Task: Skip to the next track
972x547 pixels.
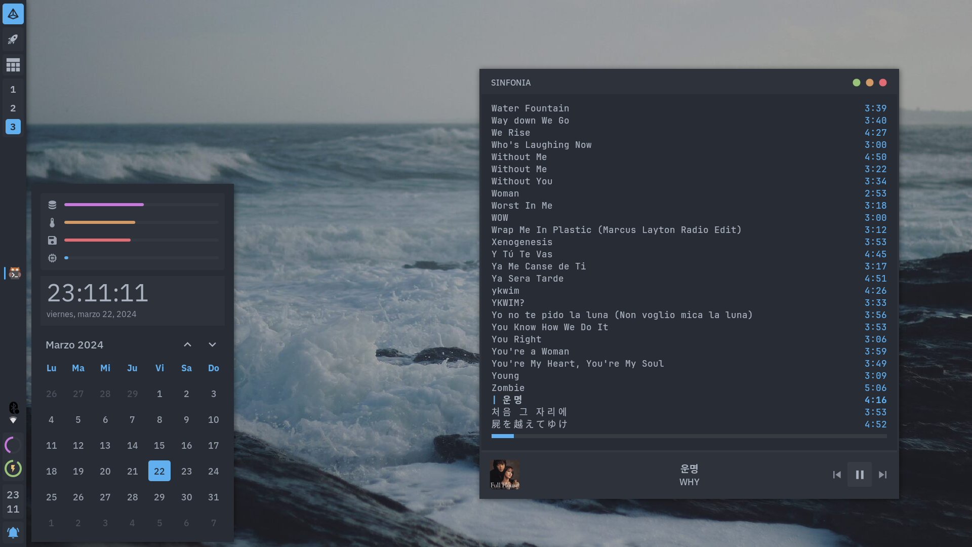Action: tap(882, 475)
